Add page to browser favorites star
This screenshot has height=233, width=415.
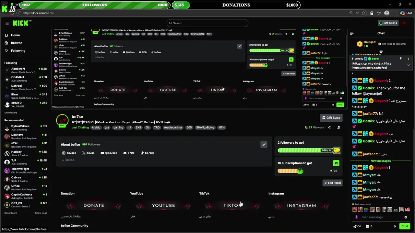point(363,13)
